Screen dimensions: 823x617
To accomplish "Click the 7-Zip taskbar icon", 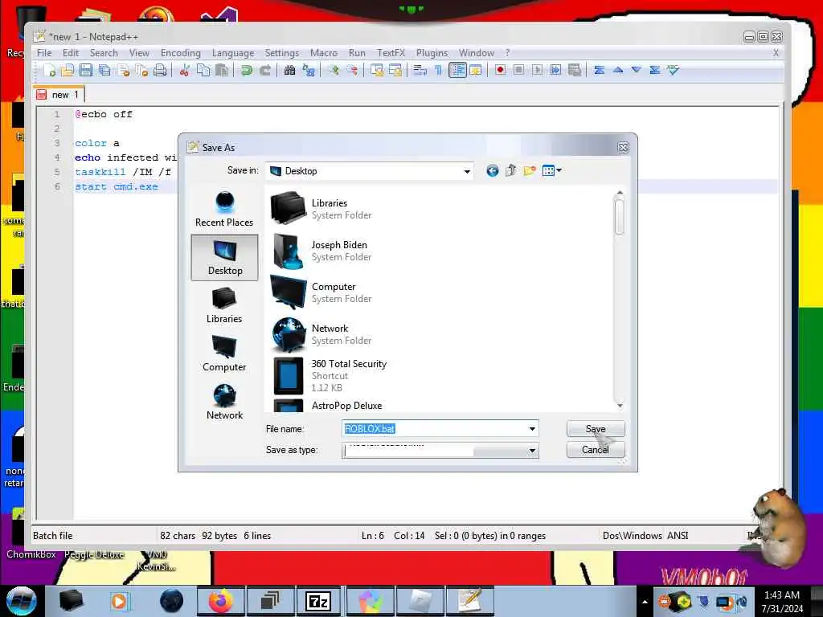I will (x=318, y=601).
